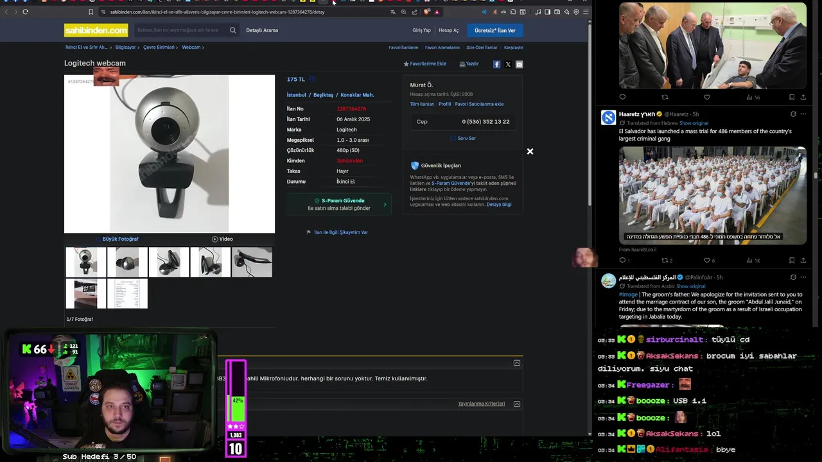The image size is (822, 462).
Task: Open Favori İlanlarım menu
Action: pyautogui.click(x=403, y=47)
